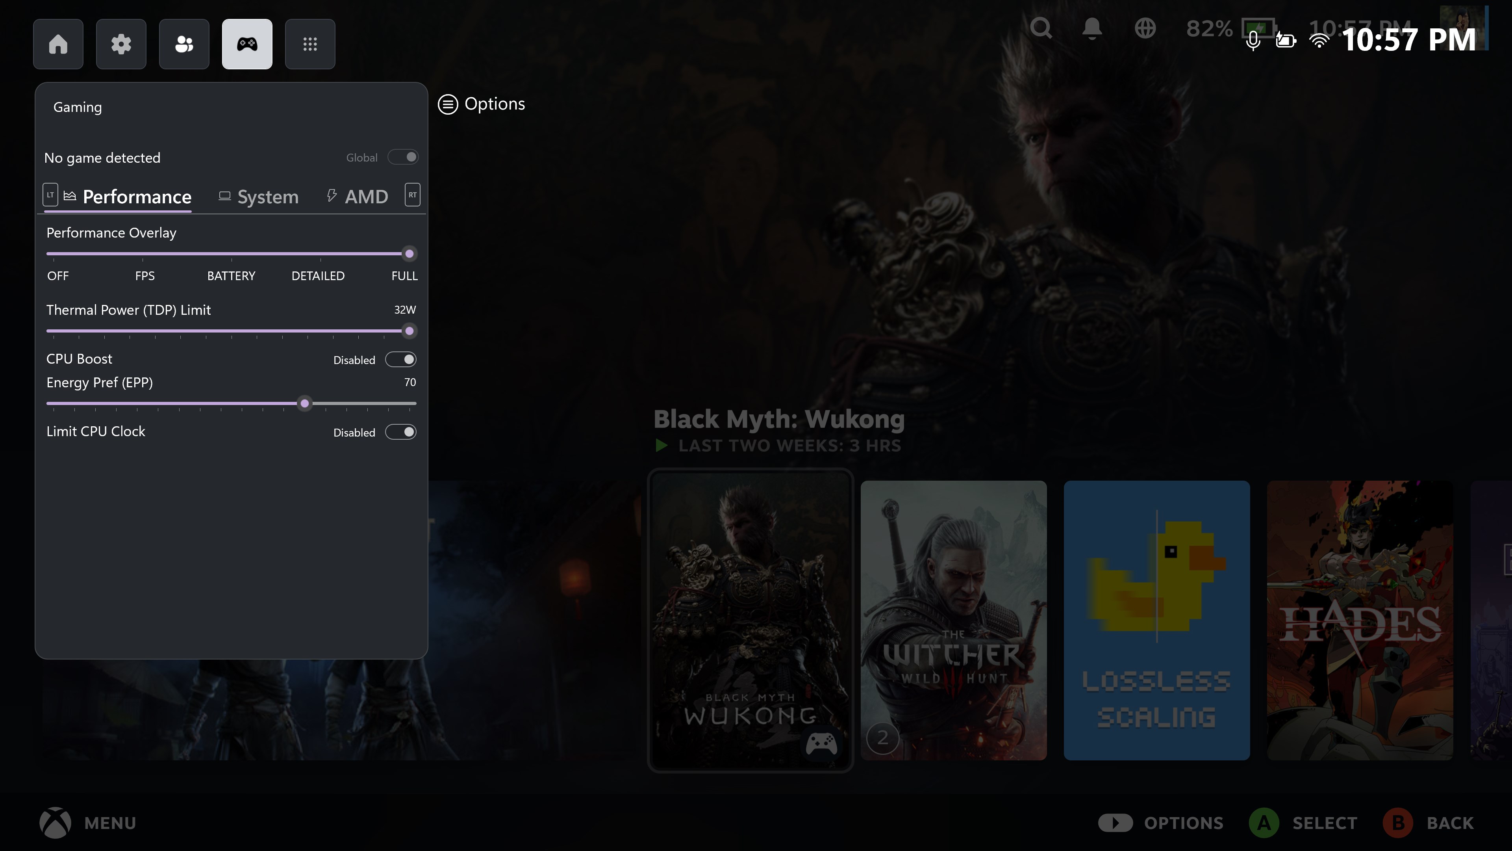Set Performance Overlay to BATTERY
The height and width of the screenshot is (851, 1512).
coord(231,254)
